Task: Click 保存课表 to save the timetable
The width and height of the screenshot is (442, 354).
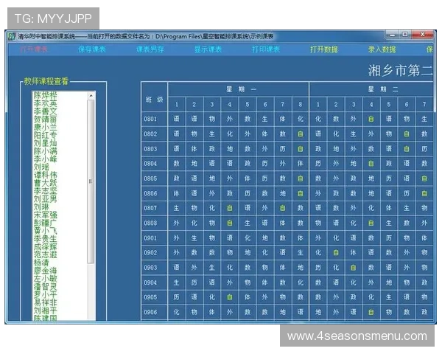Action: pyautogui.click(x=91, y=49)
